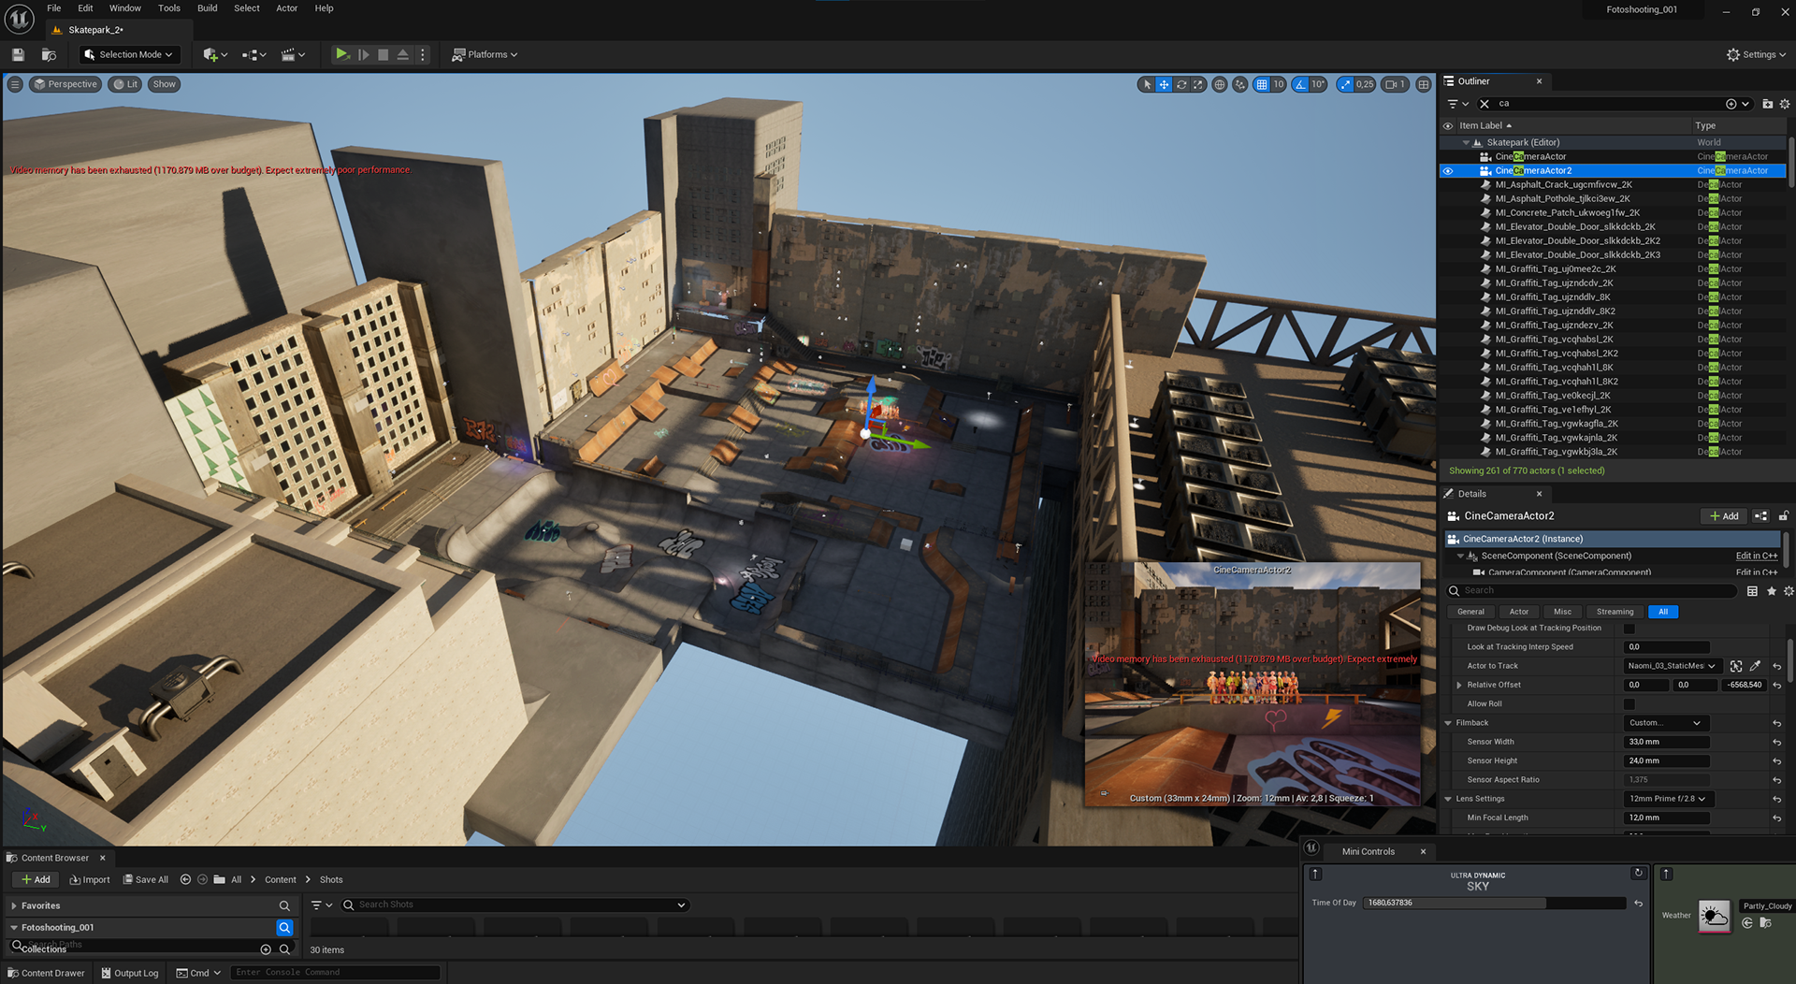Click the Blueprint/add script icon in Details
1796x984 pixels.
pyautogui.click(x=1760, y=516)
